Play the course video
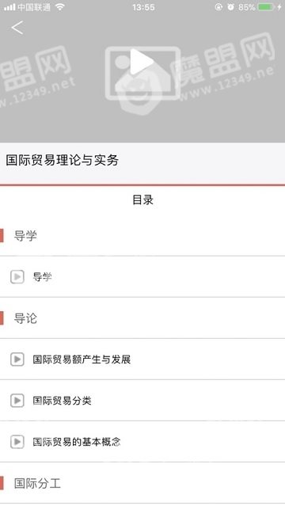The height and width of the screenshot is (506, 285). 142,62
